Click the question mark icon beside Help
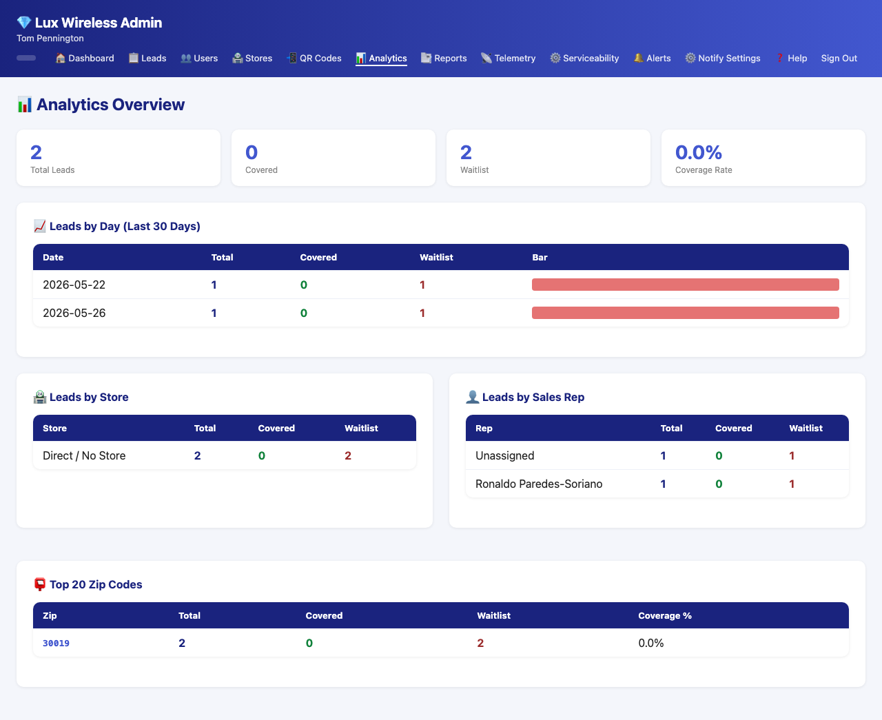This screenshot has height=720, width=882. coord(780,58)
